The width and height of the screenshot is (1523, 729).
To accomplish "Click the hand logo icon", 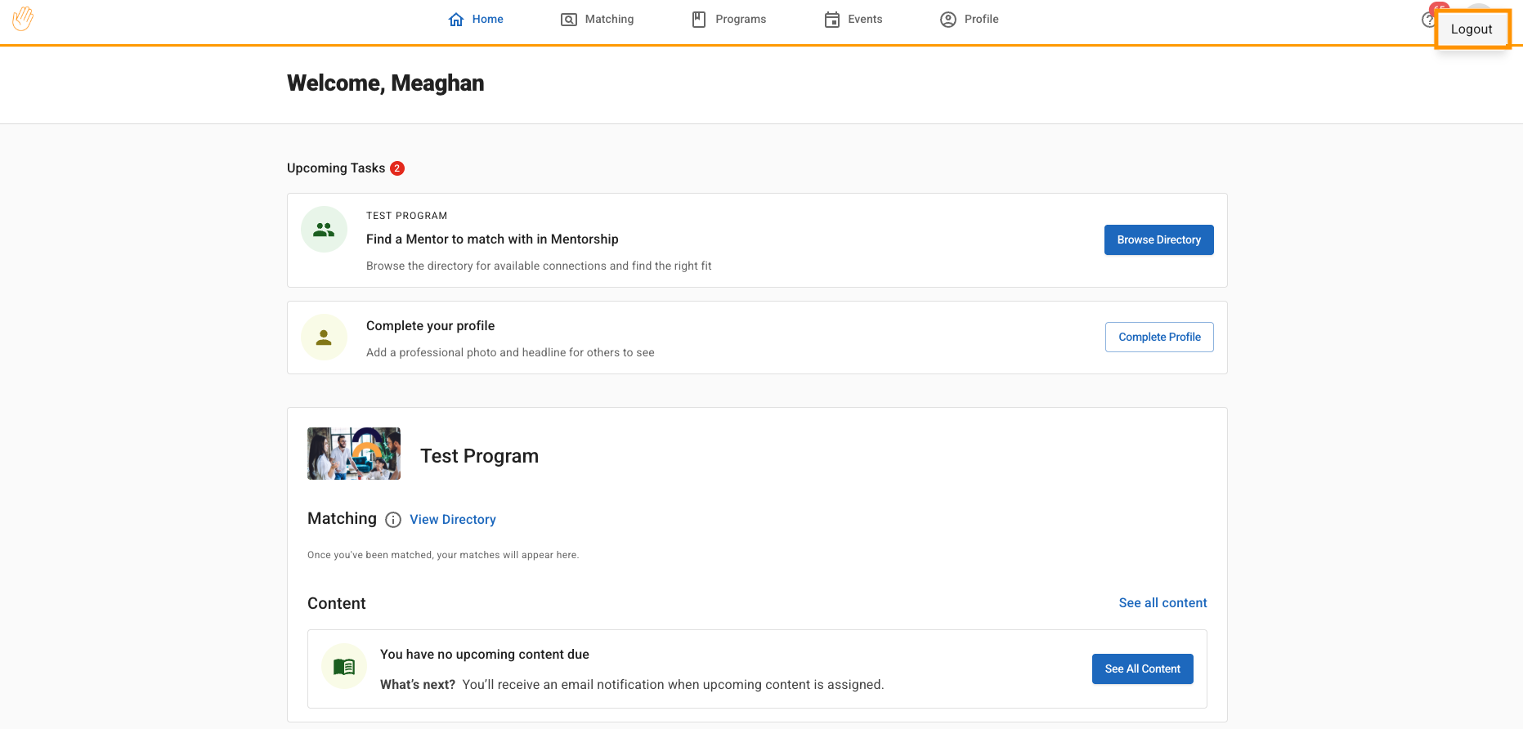I will pos(23,19).
